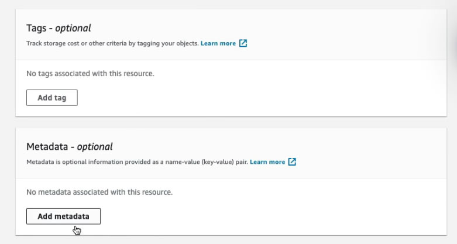Click "No tags associated with this resource" text
457x244 pixels.
point(90,74)
